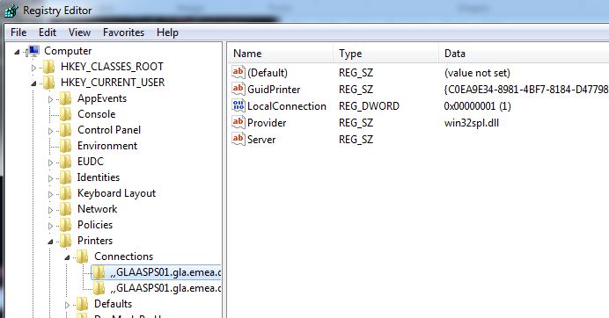Click the Provider string value icon
This screenshot has width=609, height=318.
238,122
